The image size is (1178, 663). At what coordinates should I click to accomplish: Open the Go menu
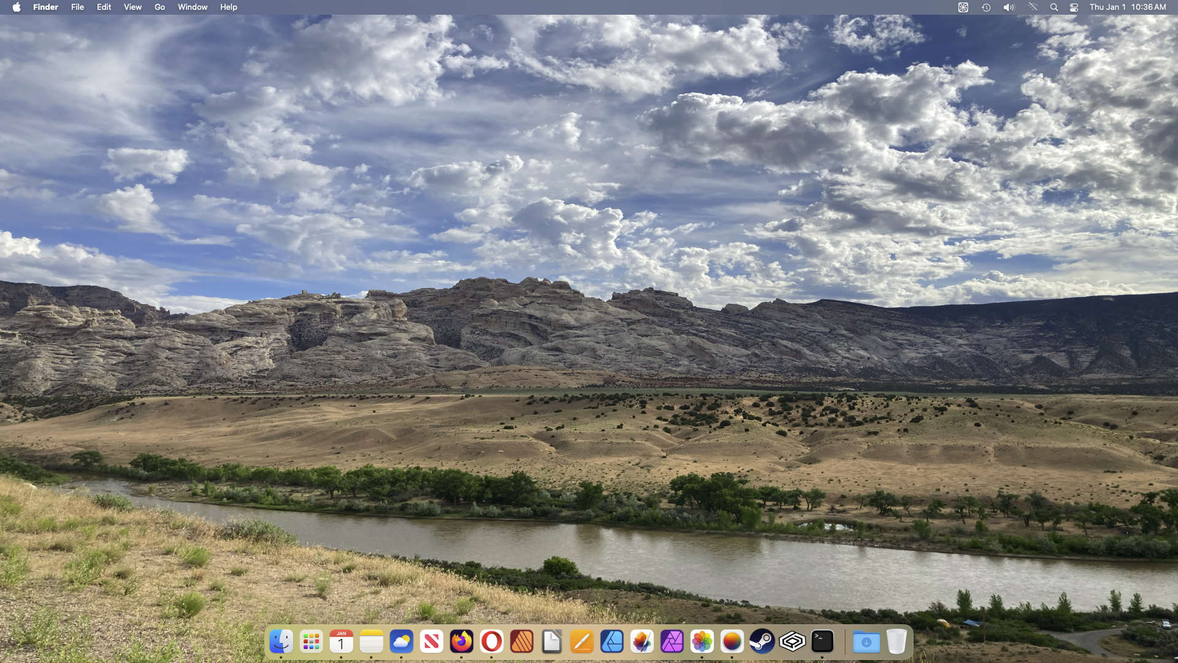click(x=160, y=7)
